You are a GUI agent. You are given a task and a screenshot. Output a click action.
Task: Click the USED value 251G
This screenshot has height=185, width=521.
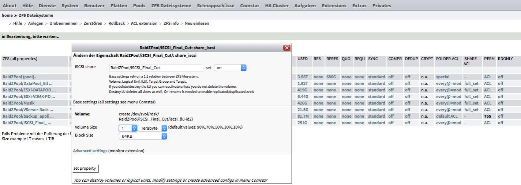(302, 123)
